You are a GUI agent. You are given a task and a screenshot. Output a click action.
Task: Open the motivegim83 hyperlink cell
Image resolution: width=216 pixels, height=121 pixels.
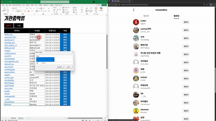point(10,96)
